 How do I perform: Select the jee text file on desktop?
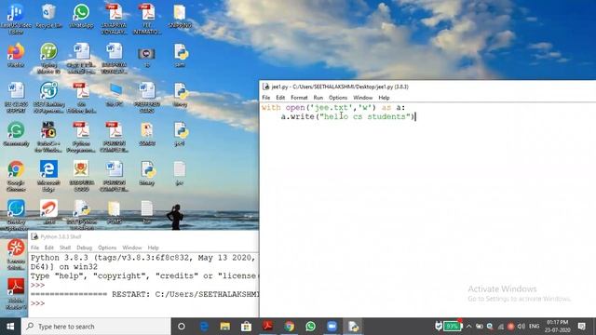coord(180,173)
